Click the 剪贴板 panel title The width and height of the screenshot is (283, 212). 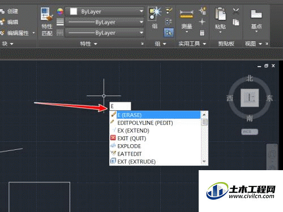click(226, 44)
